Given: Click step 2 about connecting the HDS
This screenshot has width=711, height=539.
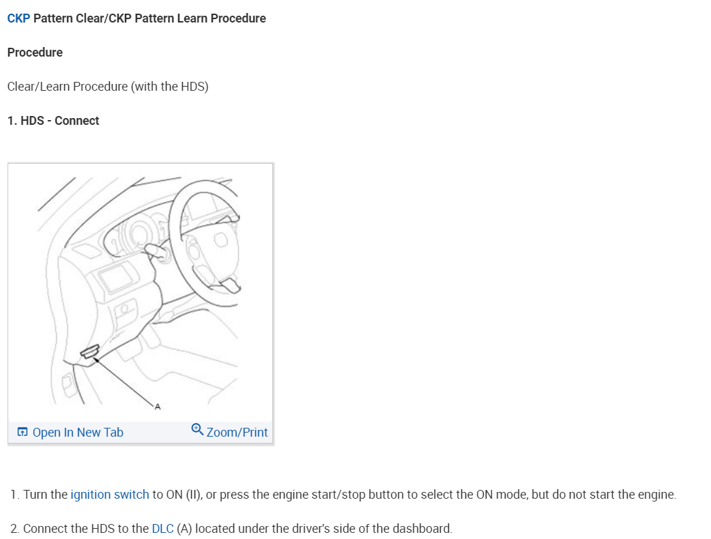Looking at the screenshot, I should tap(231, 529).
